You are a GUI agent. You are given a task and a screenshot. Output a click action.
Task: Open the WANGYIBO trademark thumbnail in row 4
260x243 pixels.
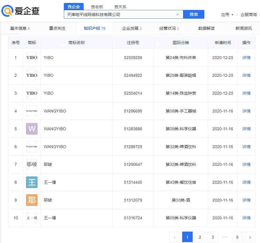[32, 111]
